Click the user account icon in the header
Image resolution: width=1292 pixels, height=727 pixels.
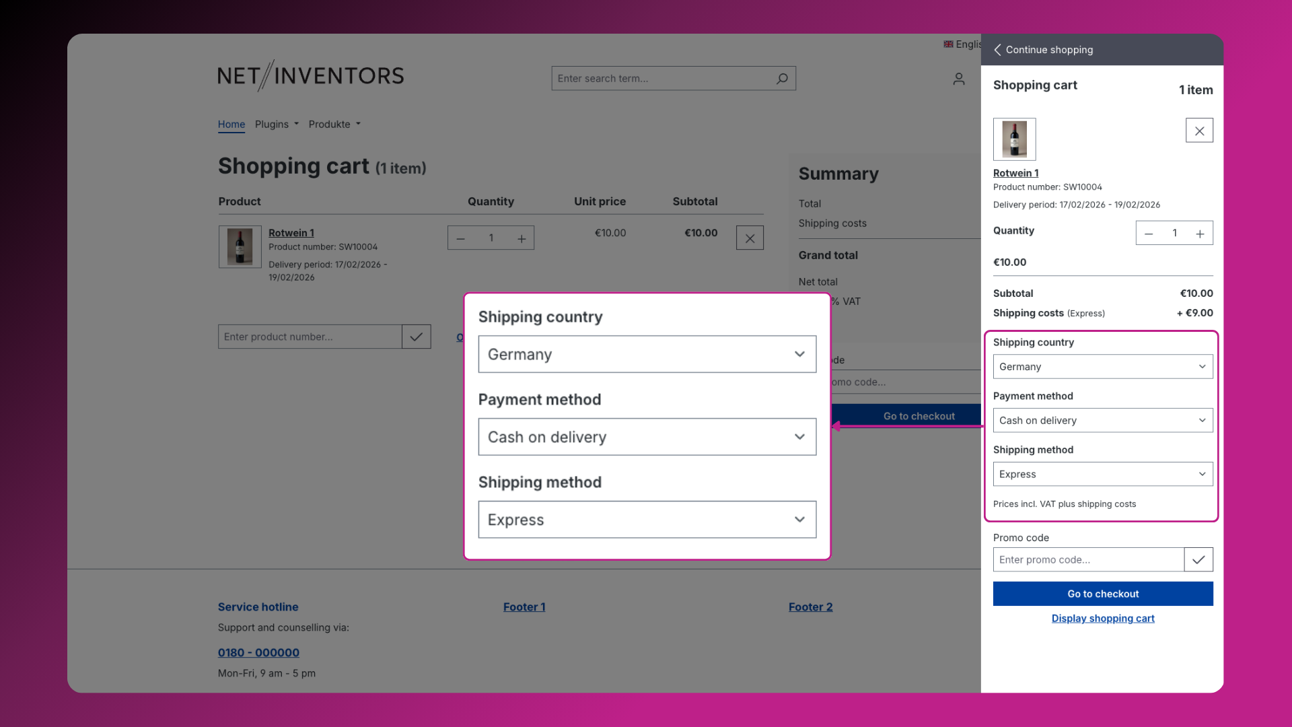[x=958, y=79]
